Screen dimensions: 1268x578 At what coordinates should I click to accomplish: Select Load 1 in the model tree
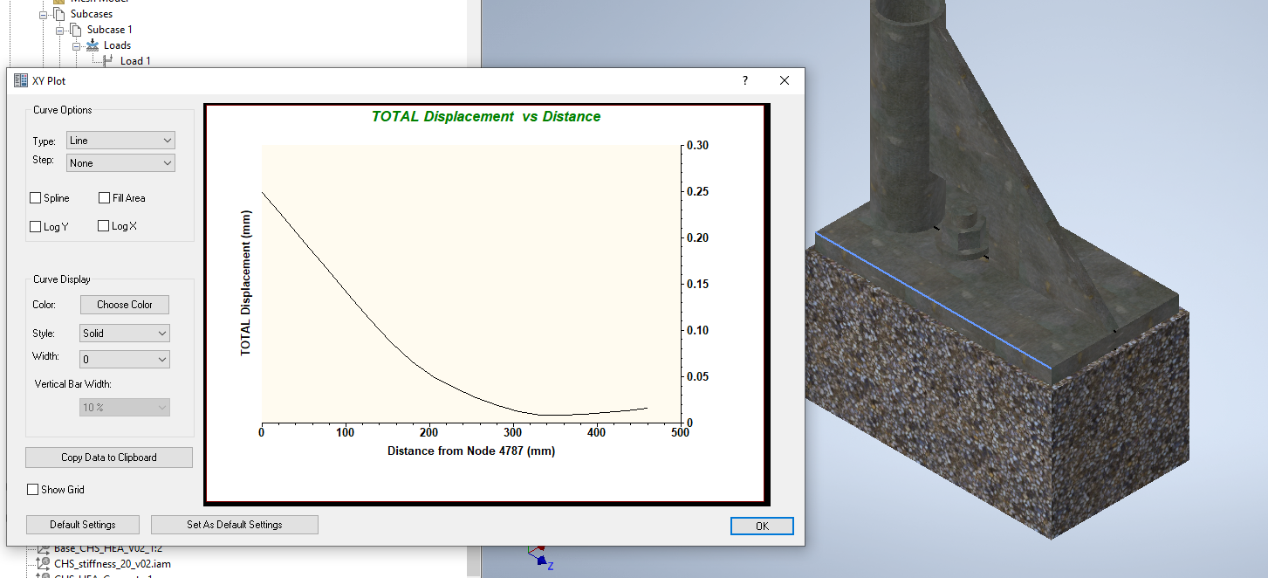click(135, 61)
